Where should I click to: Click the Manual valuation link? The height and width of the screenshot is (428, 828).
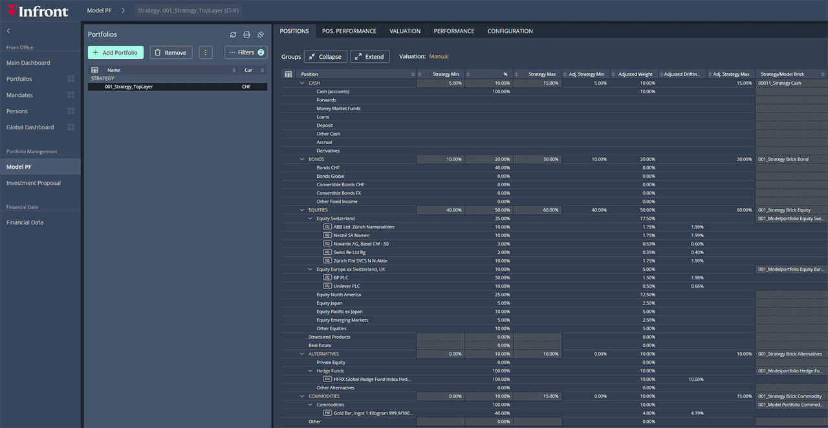coord(439,57)
